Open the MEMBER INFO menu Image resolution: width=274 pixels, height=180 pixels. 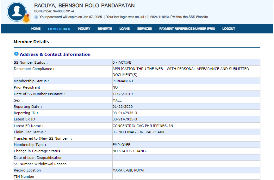59,29
